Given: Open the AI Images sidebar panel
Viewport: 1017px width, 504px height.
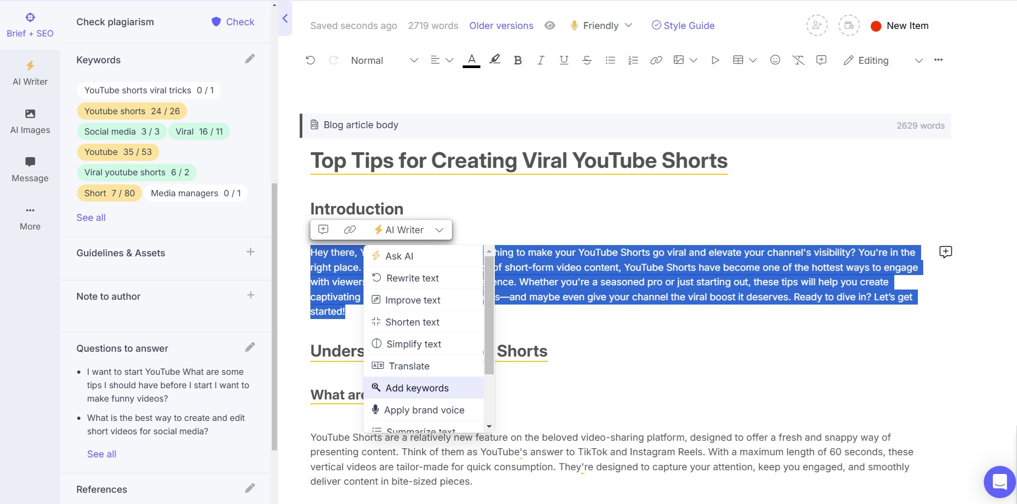Looking at the screenshot, I should point(30,122).
